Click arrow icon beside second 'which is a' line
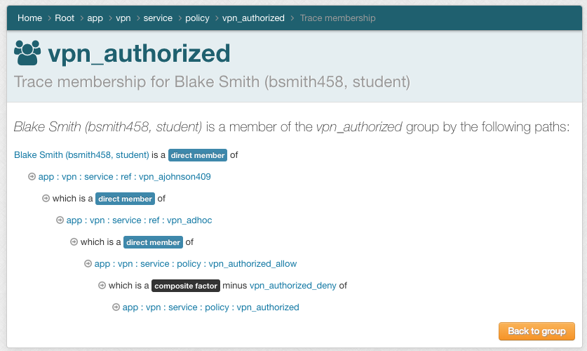 tap(74, 242)
